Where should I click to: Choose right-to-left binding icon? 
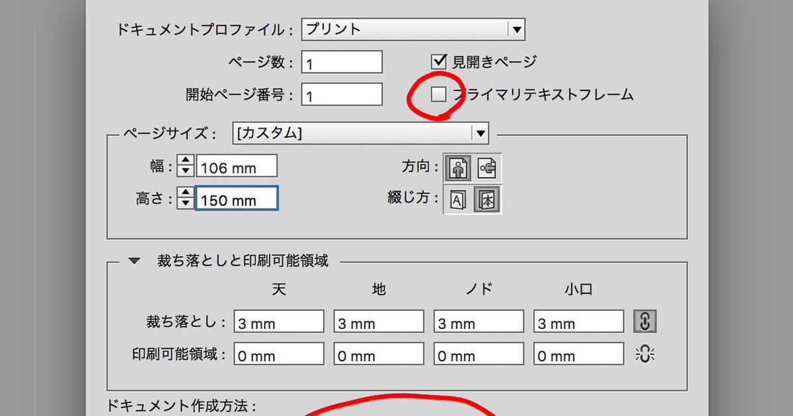tap(487, 199)
